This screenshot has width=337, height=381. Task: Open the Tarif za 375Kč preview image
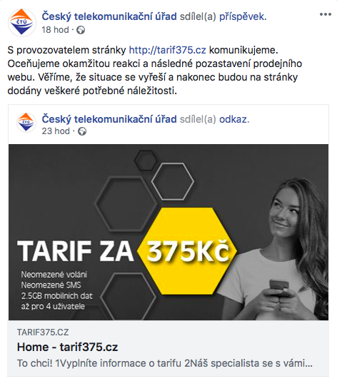(168, 232)
